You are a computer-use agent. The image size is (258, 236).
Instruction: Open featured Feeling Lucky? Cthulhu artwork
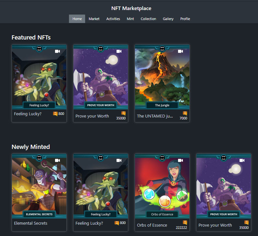(39, 77)
